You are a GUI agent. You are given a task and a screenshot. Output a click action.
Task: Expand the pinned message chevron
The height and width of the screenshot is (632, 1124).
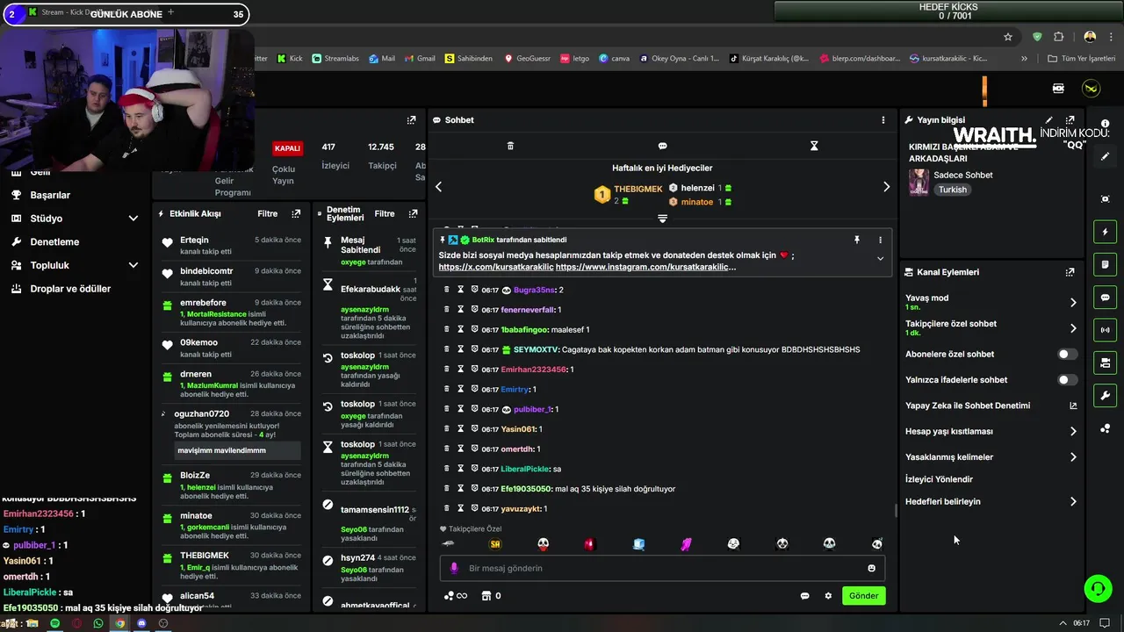coord(880,258)
